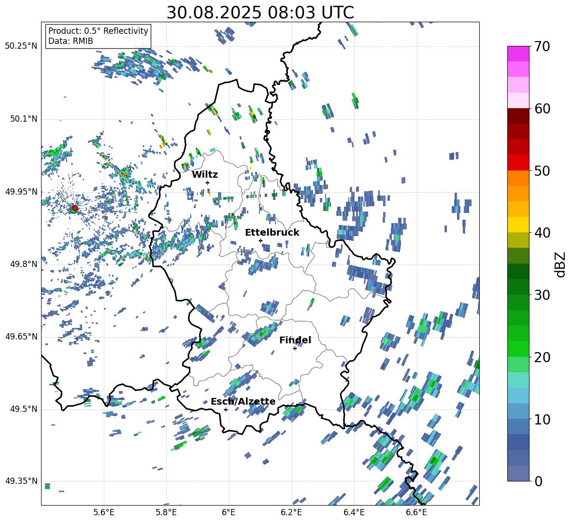Click the colorbar tick label 60
The image size is (572, 522).
542,109
